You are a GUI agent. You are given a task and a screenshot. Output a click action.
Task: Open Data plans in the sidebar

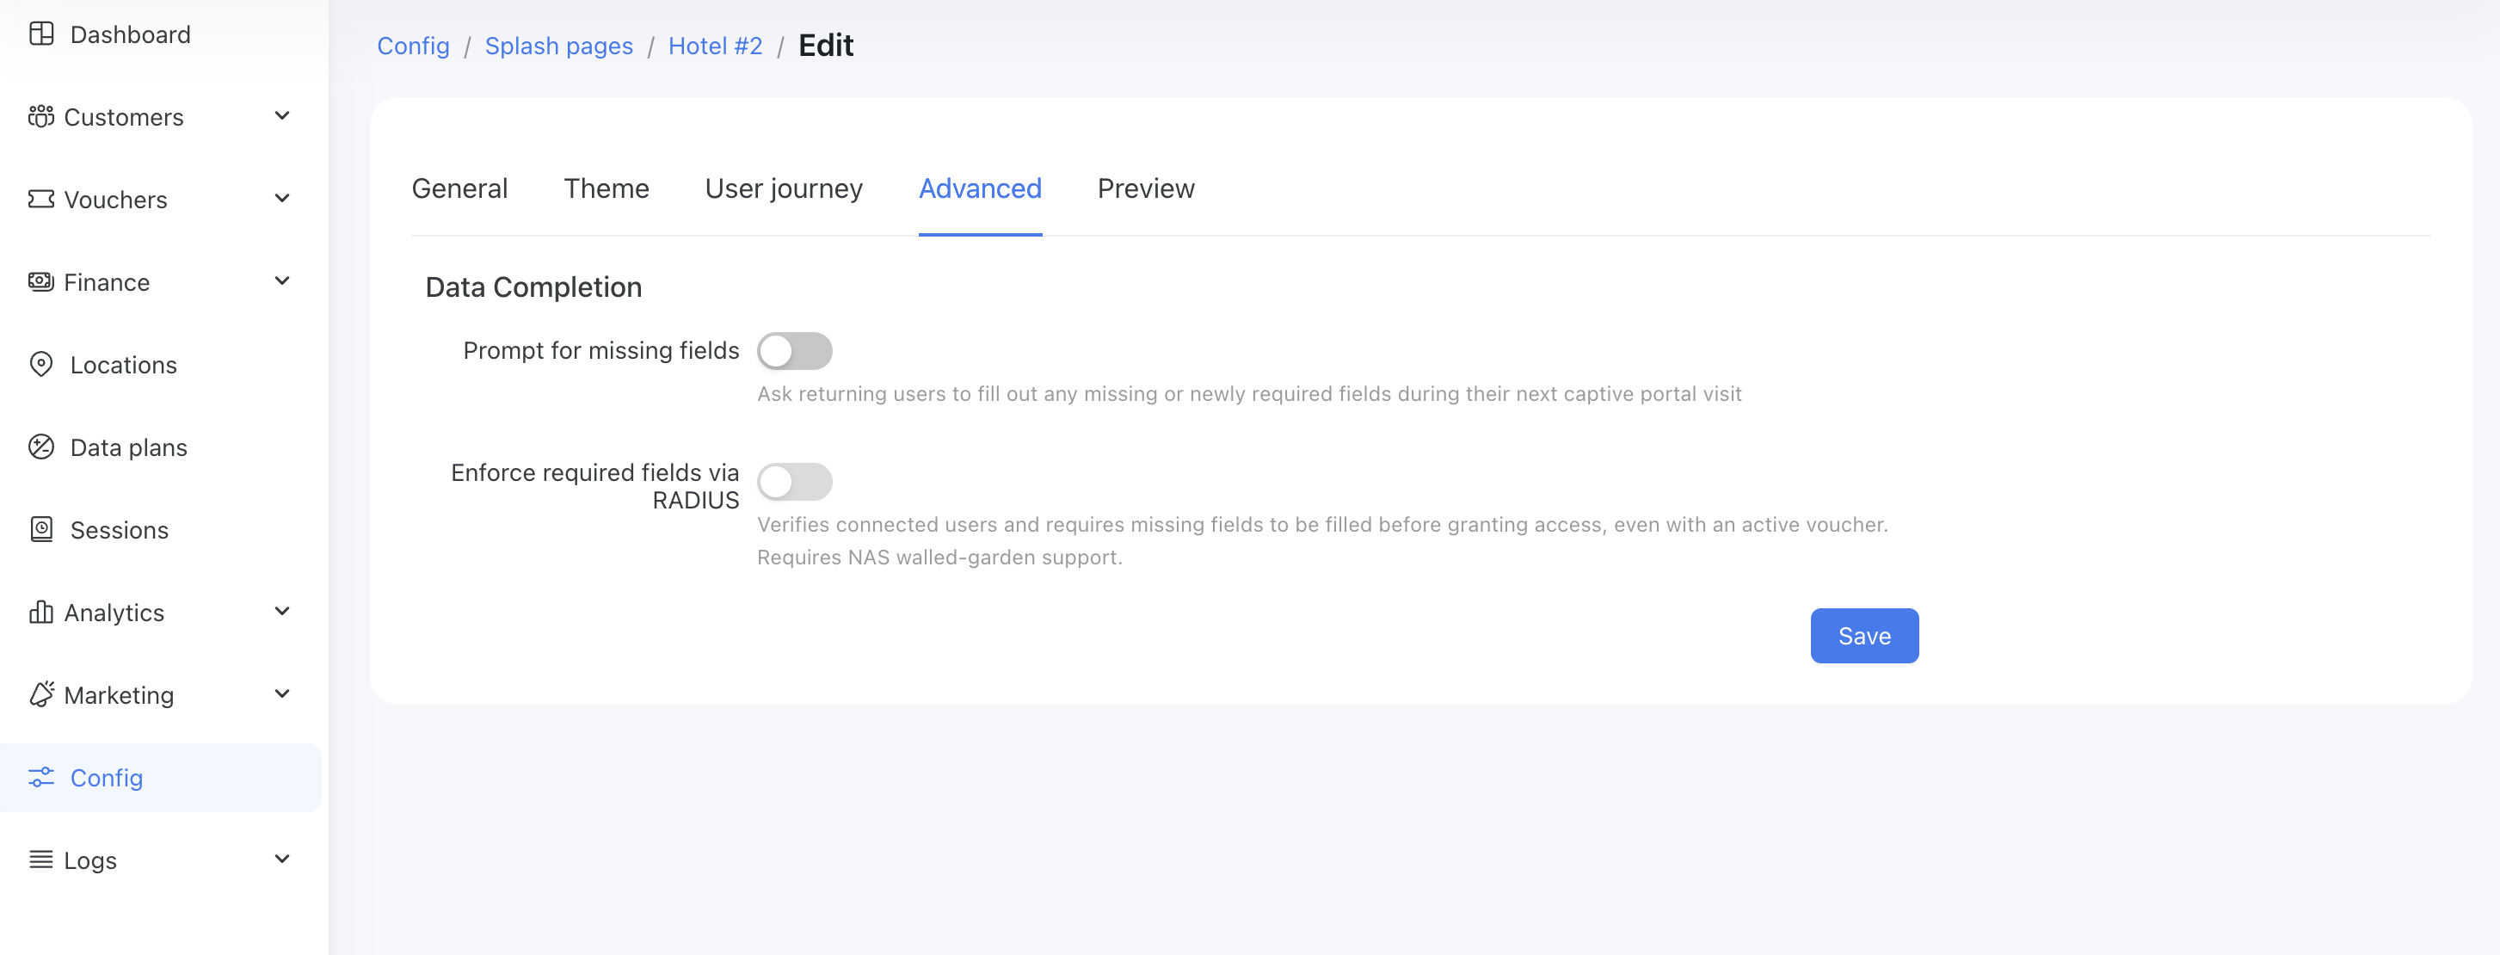click(x=129, y=447)
